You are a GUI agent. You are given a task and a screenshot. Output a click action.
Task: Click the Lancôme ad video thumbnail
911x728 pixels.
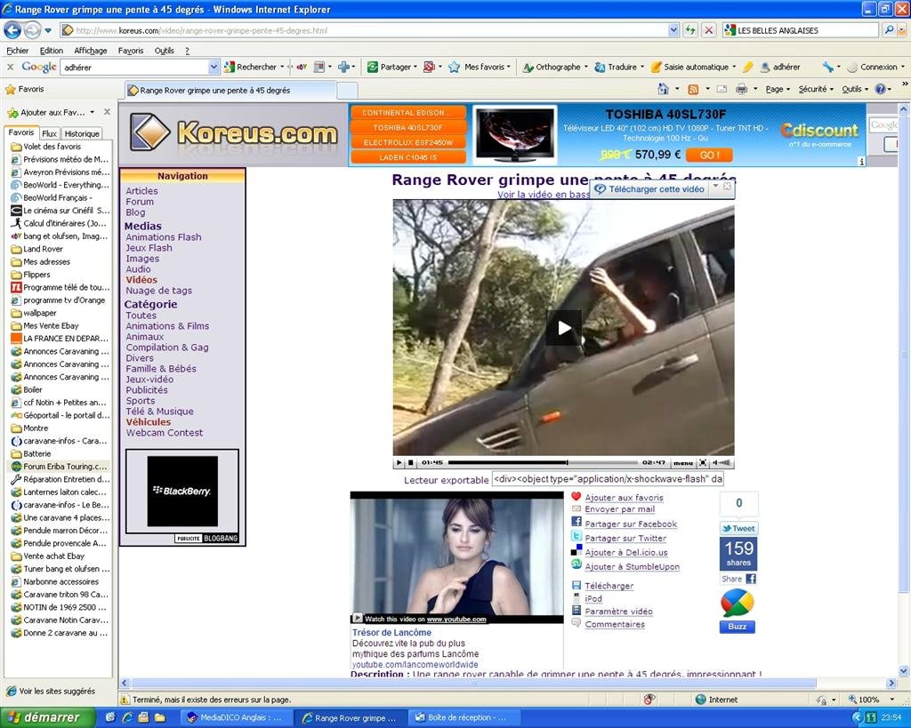456,557
